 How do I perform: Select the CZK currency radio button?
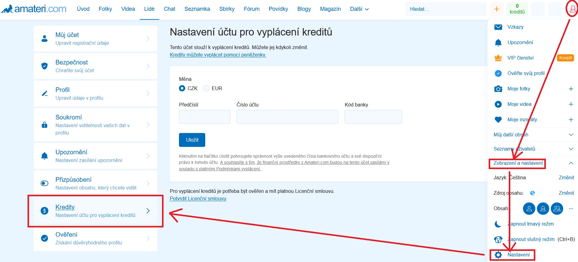pos(182,88)
